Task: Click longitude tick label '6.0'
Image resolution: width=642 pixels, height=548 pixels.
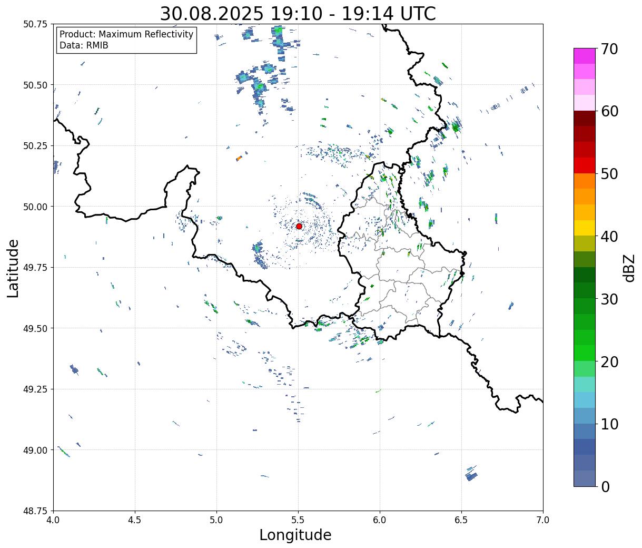Action: 380,520
